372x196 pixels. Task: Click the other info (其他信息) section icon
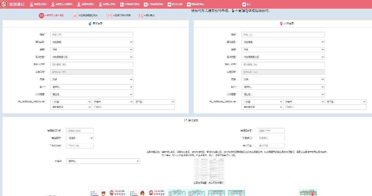(x=185, y=120)
